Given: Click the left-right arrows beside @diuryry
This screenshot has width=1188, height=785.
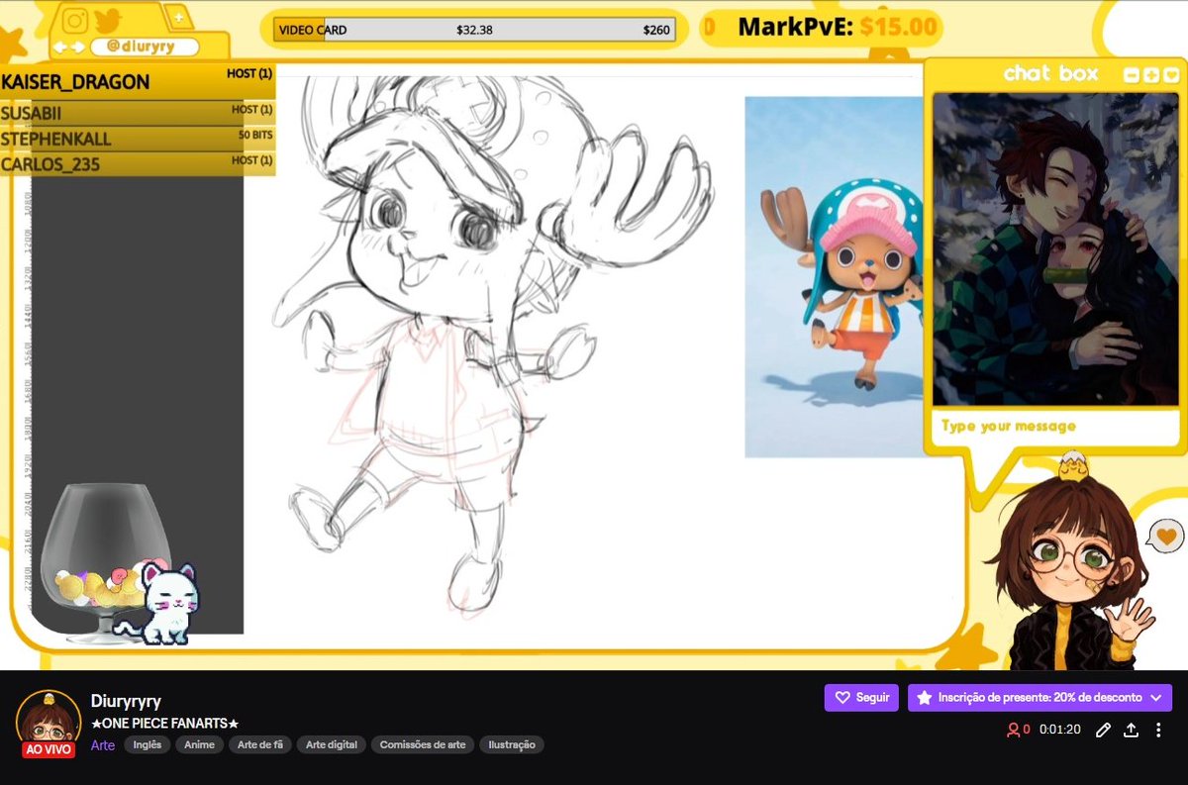Looking at the screenshot, I should click(x=69, y=47).
